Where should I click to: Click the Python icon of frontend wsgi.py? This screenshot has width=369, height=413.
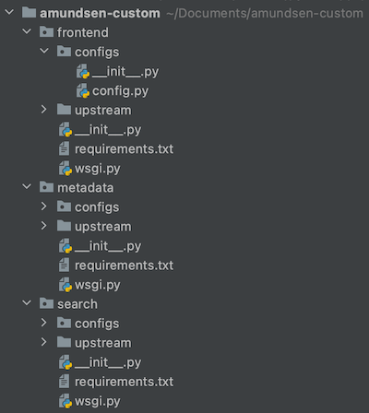click(65, 169)
